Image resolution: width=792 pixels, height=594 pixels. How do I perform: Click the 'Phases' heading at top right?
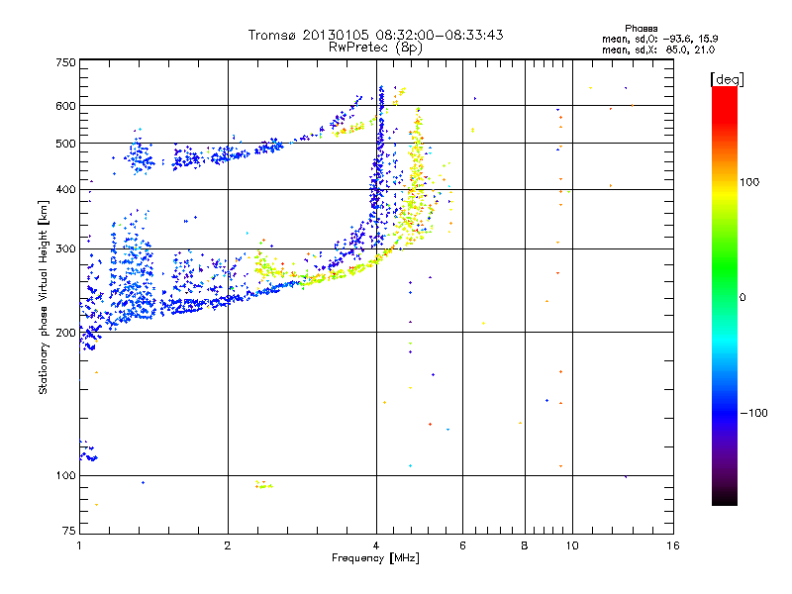coord(641,29)
